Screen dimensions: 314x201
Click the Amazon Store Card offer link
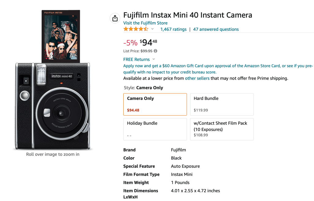(x=218, y=69)
